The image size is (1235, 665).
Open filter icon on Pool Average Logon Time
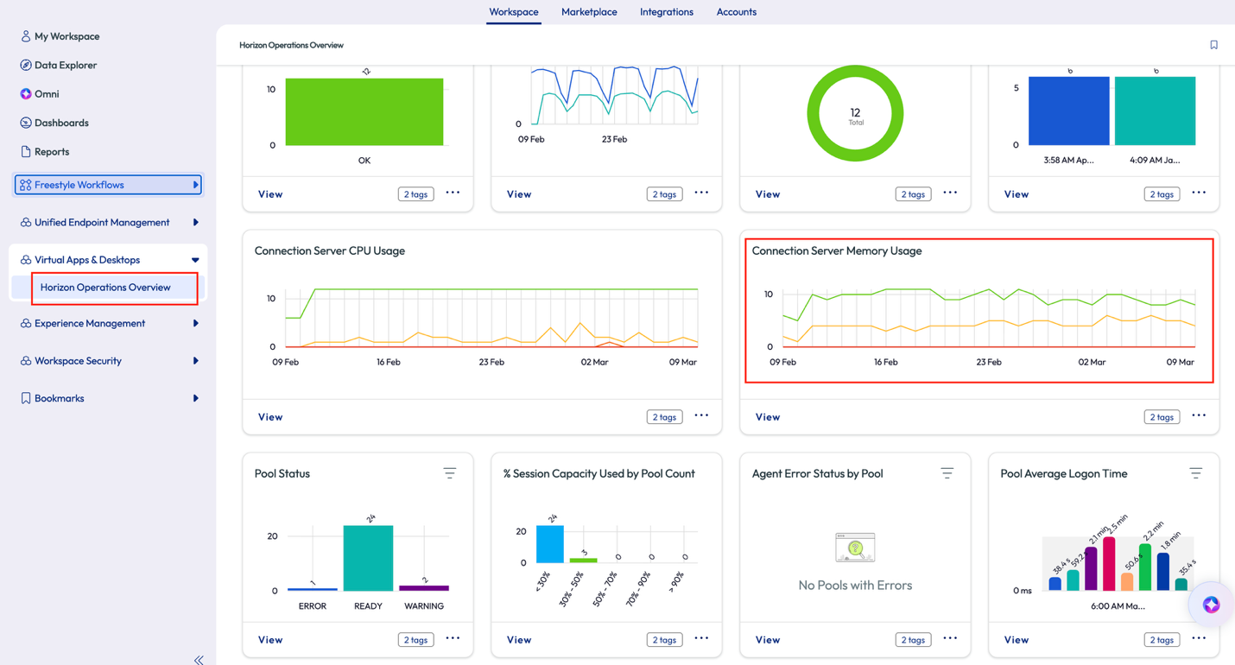(x=1195, y=473)
